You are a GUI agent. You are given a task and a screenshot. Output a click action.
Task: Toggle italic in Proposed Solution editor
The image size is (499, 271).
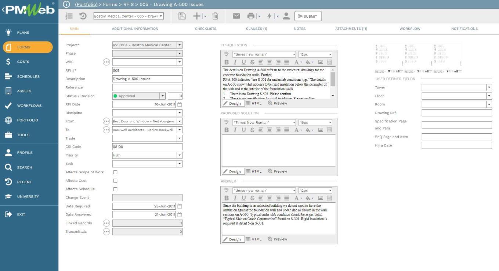235,130
